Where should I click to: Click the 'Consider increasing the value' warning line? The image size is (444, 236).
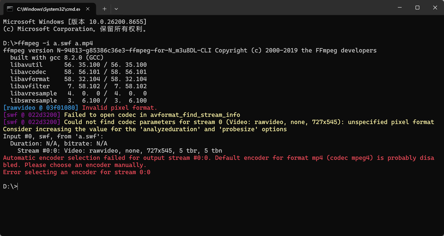145,129
